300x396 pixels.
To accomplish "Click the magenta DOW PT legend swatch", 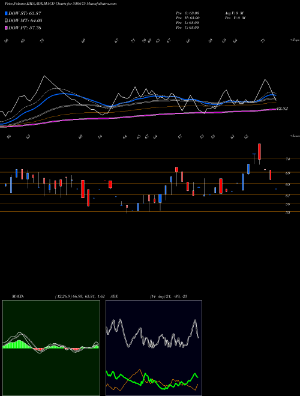I will (x=6, y=28).
